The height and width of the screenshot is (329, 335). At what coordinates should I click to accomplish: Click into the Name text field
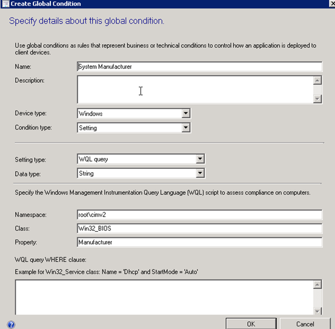tap(199, 67)
